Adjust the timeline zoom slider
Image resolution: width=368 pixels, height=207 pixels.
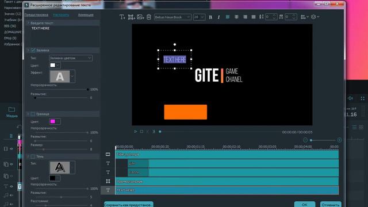[323, 140]
